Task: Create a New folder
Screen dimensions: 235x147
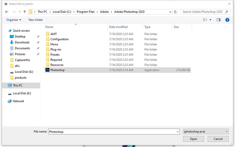Action: 36,20
